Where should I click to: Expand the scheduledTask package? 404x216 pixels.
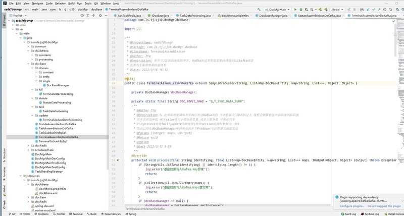(x=28, y=150)
